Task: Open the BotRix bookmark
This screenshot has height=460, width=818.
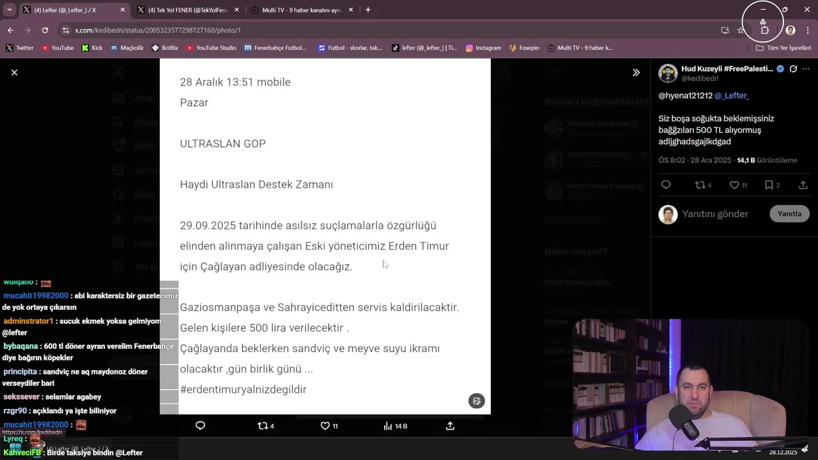Action: [165, 48]
